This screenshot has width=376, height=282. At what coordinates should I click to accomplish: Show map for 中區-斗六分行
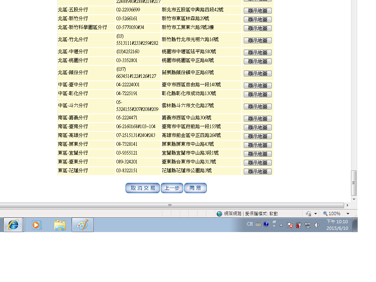(257, 106)
